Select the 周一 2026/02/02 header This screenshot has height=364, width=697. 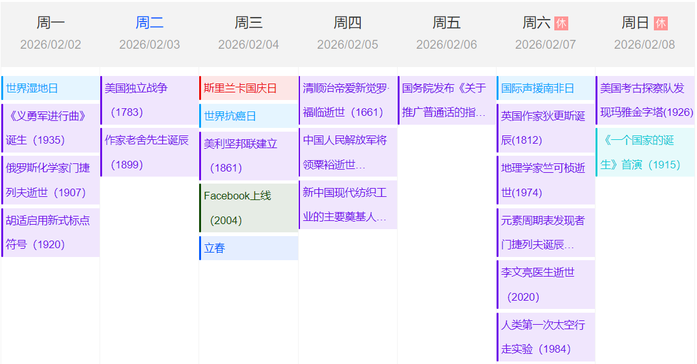pos(51,33)
